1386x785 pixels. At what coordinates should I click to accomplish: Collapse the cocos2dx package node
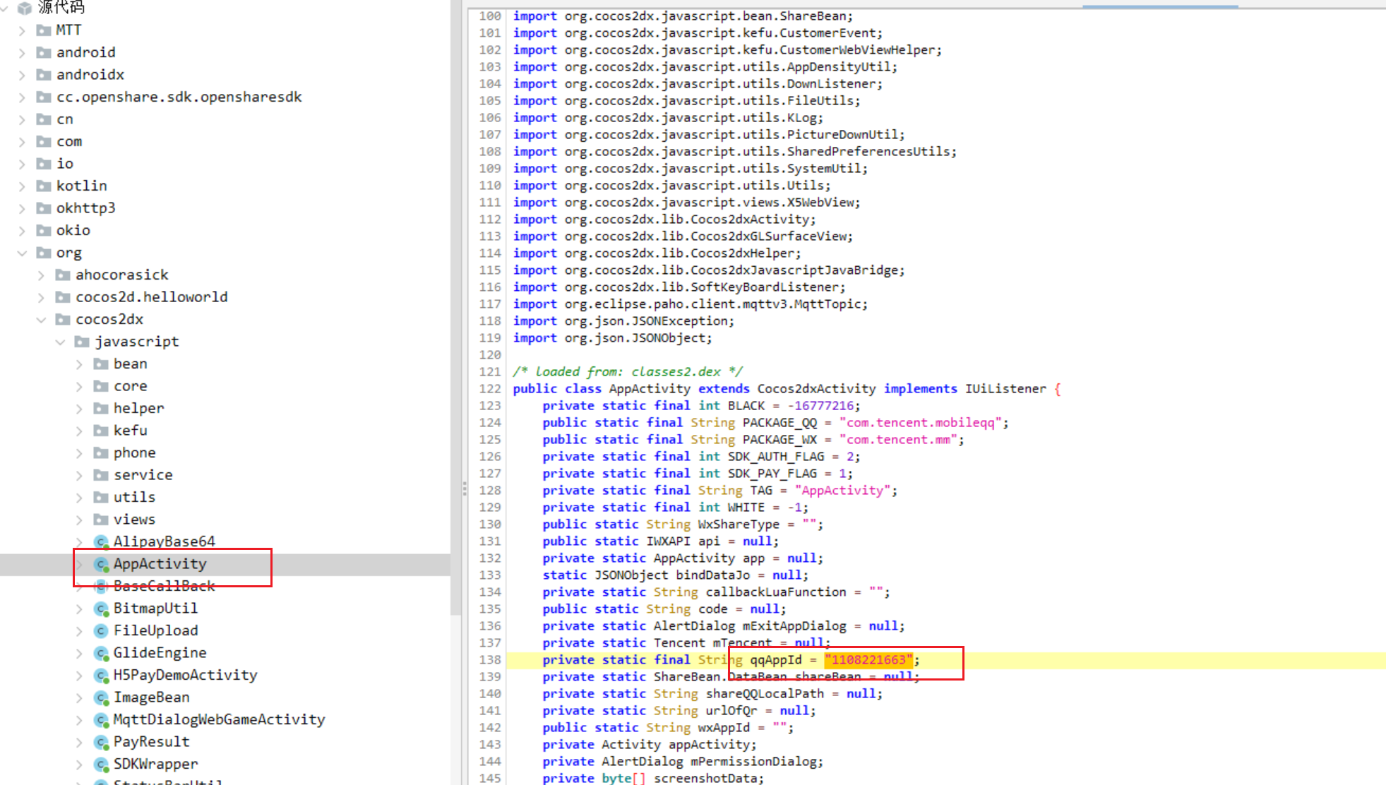(x=41, y=320)
